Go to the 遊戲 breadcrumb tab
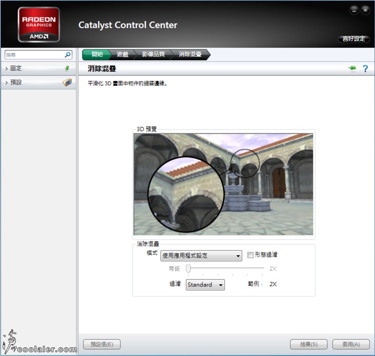The height and width of the screenshot is (356, 375). (122, 54)
